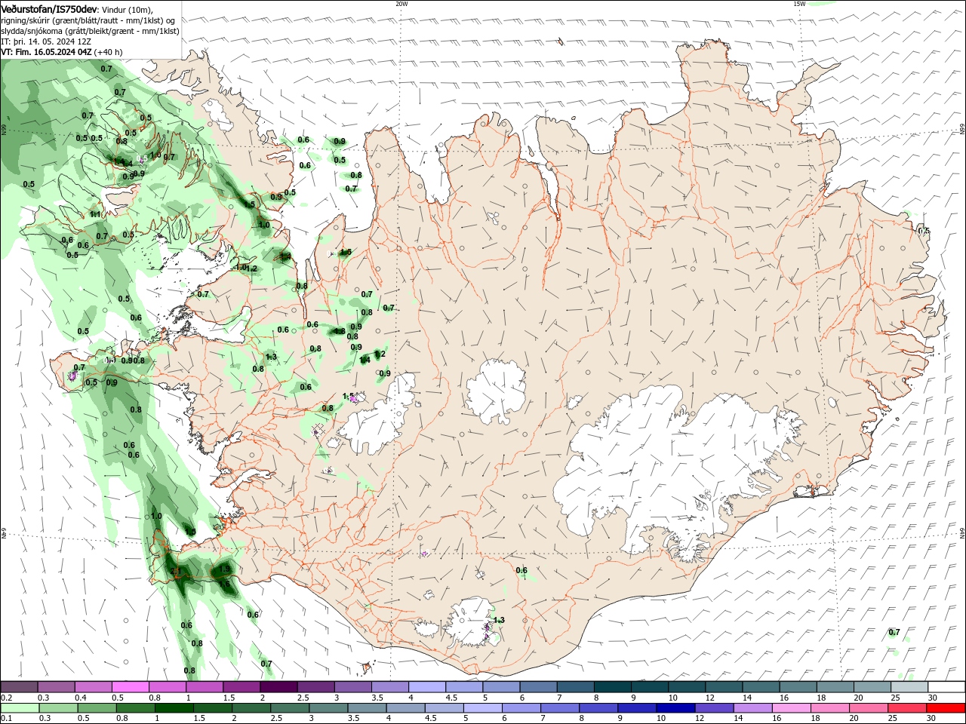The image size is (966, 724).
Task: Click the 20W longitude label
Action: [401, 4]
